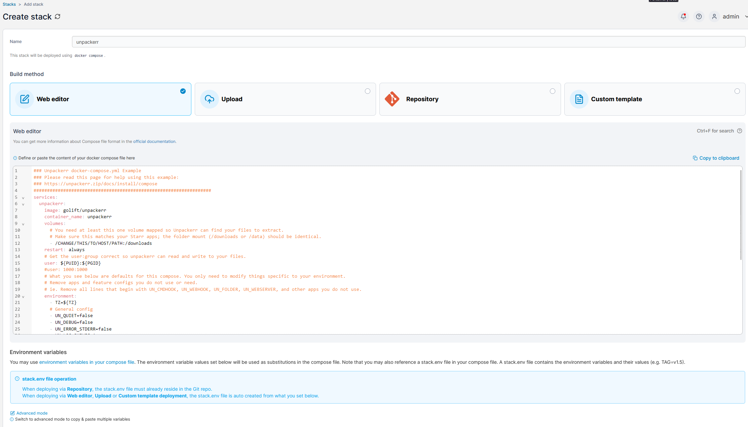Click the Advanced mode edit icon

click(x=12, y=413)
